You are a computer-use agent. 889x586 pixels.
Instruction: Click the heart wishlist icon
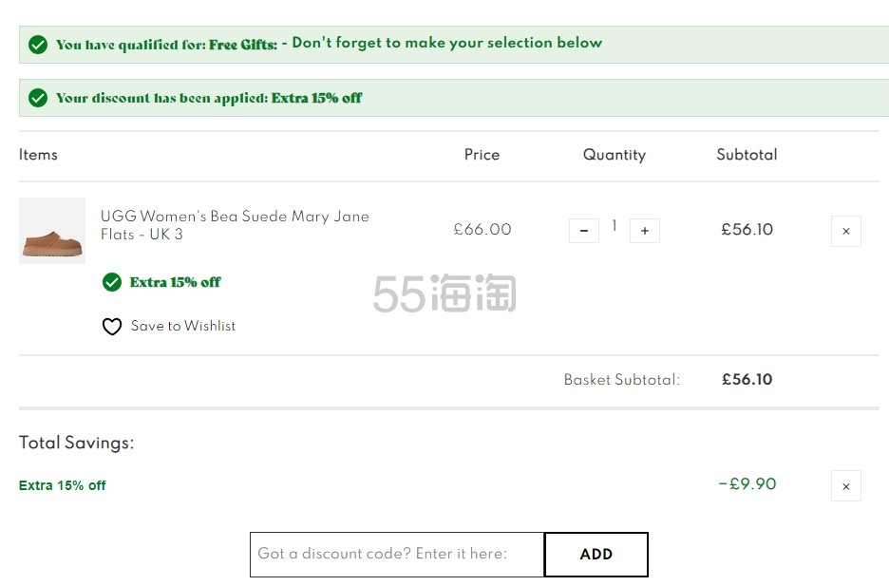(112, 327)
